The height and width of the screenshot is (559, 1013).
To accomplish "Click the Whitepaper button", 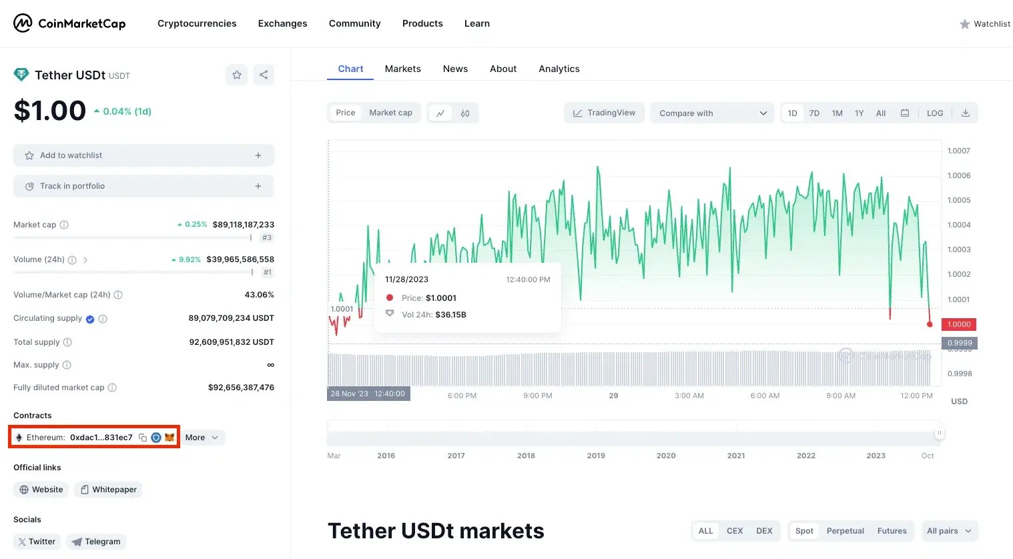I will pos(108,489).
